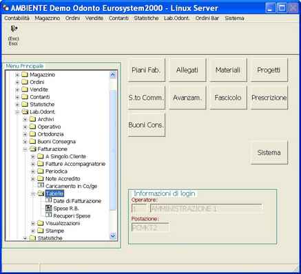
Task: Click the Archivi folder icon
Action: 33,119
